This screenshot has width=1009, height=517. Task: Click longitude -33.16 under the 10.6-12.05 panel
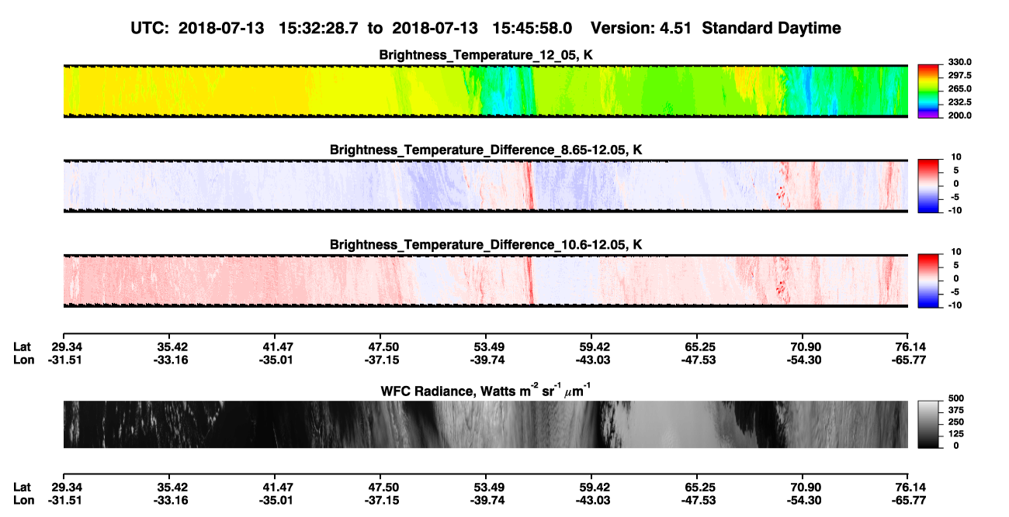(172, 360)
